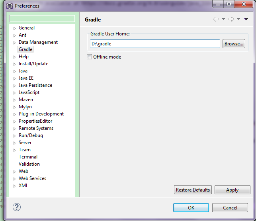256x221 pixels.
Task: Expand the General tree node
Action: click(14, 28)
